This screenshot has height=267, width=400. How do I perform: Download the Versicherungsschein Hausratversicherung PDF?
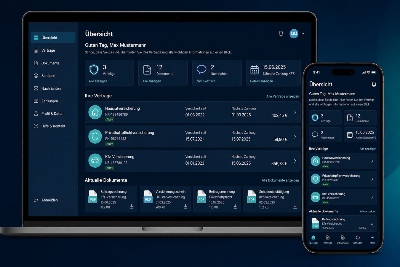pyautogui.click(x=185, y=206)
